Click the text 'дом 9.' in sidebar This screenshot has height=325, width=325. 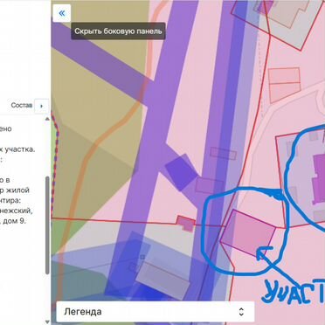click(15, 221)
